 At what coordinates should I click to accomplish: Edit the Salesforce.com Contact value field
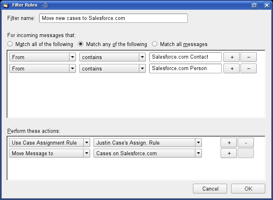click(x=185, y=57)
